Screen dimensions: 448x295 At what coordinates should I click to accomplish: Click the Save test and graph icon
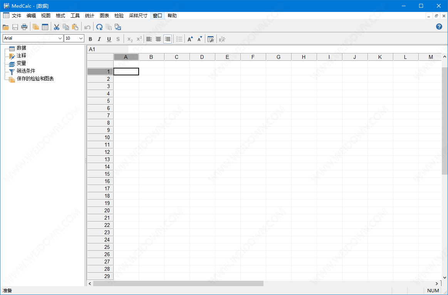point(109,27)
